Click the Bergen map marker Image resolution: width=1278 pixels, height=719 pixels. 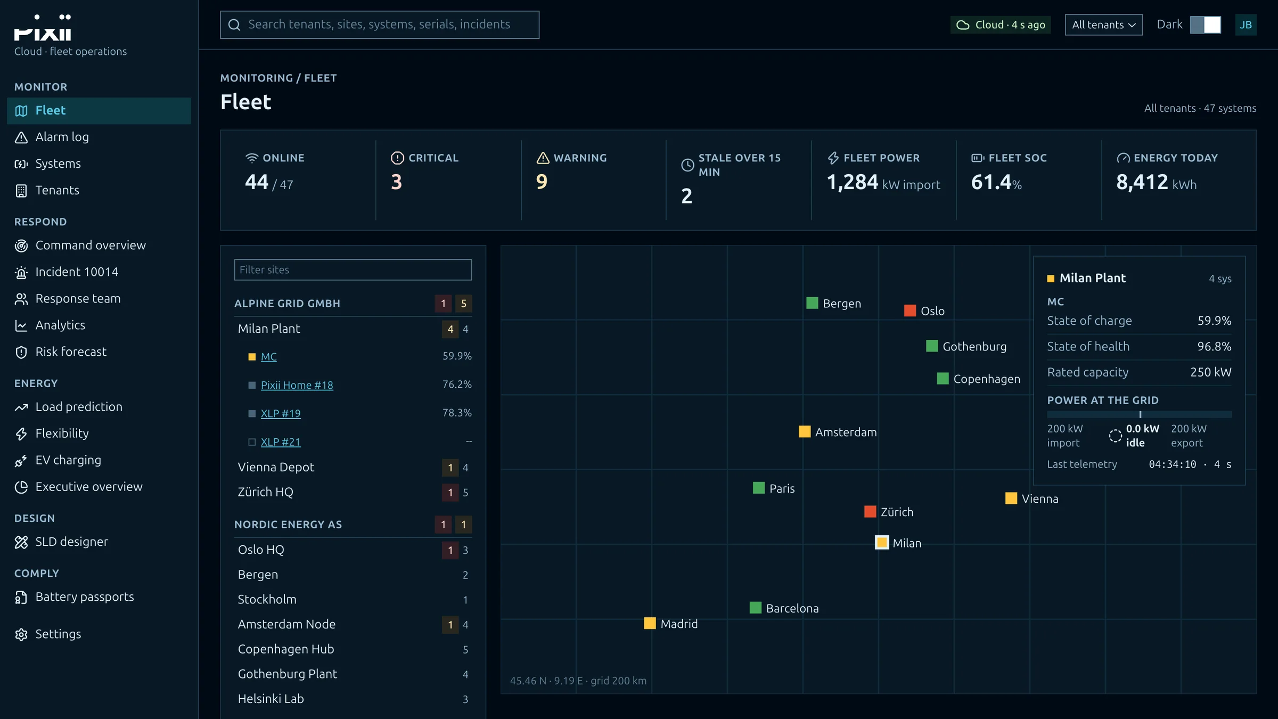tap(812, 303)
